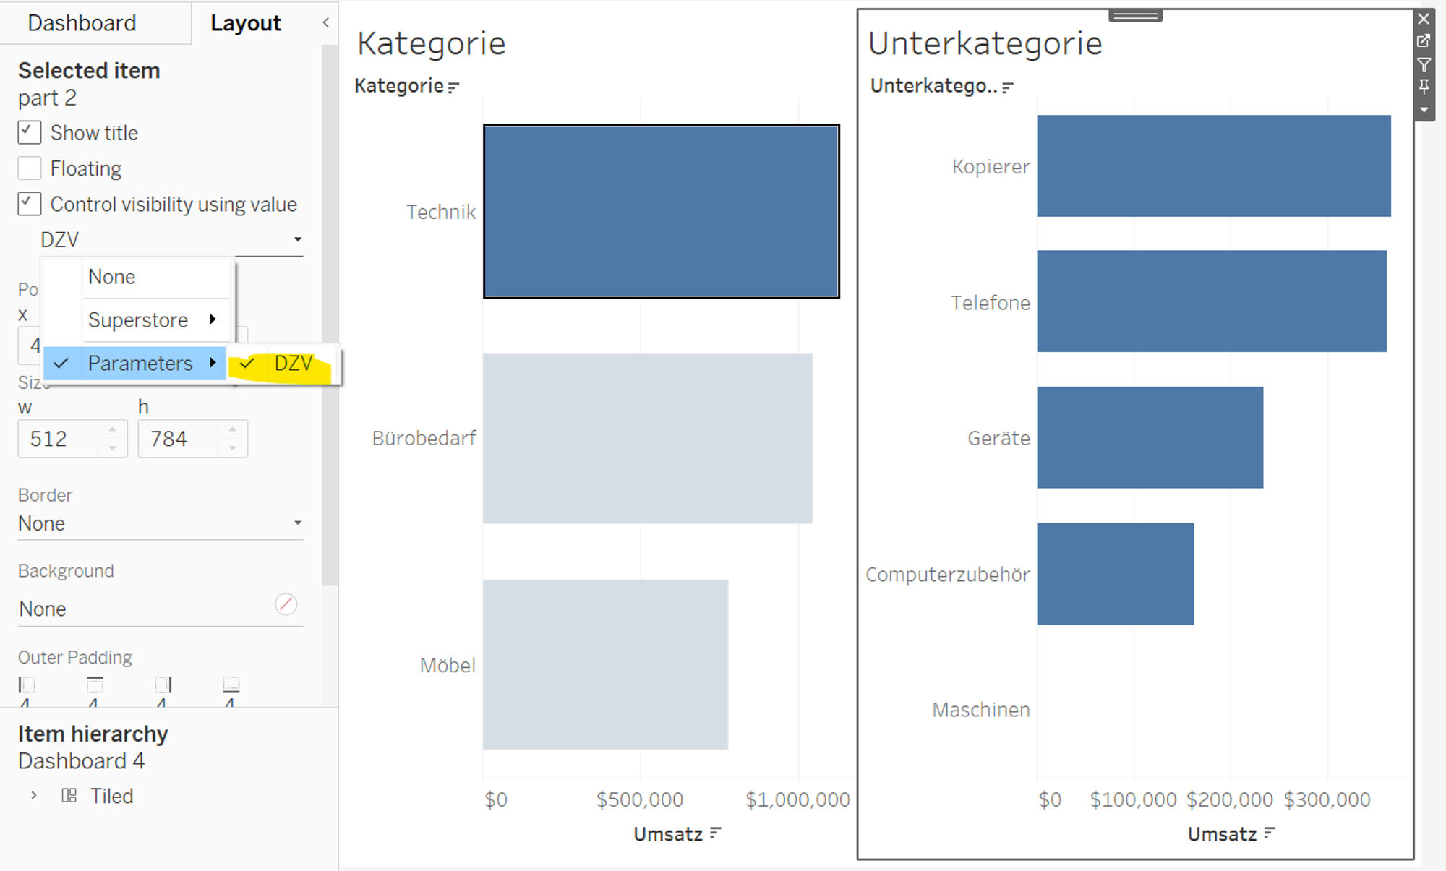Click the Background color swatch

[x=286, y=604]
